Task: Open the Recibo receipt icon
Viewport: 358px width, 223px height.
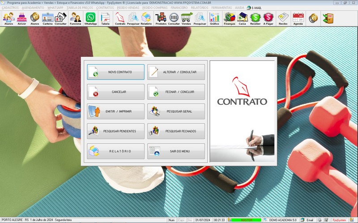Action: click(283, 18)
